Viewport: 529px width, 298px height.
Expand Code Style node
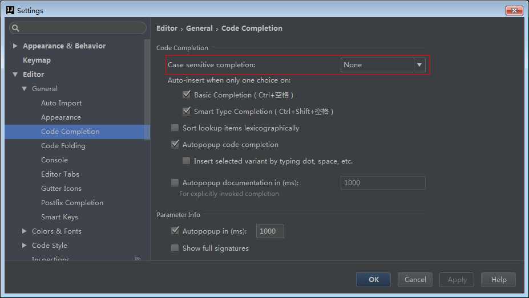(25, 246)
